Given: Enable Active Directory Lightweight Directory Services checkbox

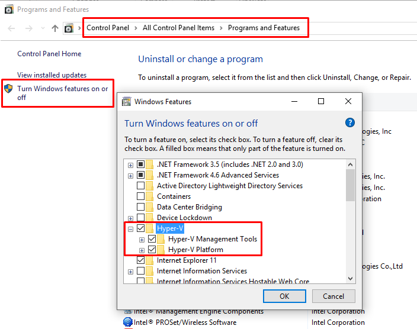Looking at the screenshot, I should click(141, 185).
